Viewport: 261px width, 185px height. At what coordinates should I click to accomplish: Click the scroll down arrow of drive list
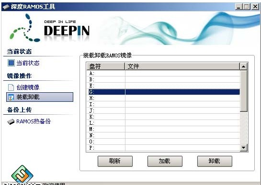click(244, 147)
